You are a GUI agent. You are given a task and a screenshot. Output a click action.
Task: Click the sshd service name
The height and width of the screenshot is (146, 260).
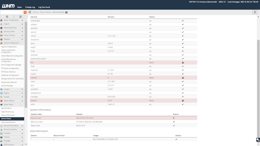click(x=33, y=104)
